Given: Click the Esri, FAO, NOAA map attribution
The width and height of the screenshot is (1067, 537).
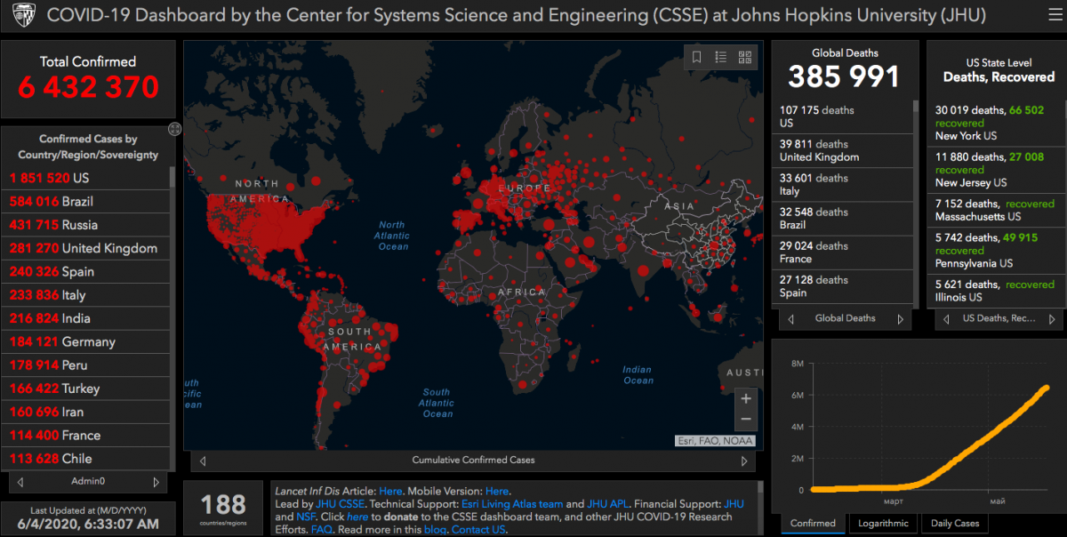Looking at the screenshot, I should (714, 440).
